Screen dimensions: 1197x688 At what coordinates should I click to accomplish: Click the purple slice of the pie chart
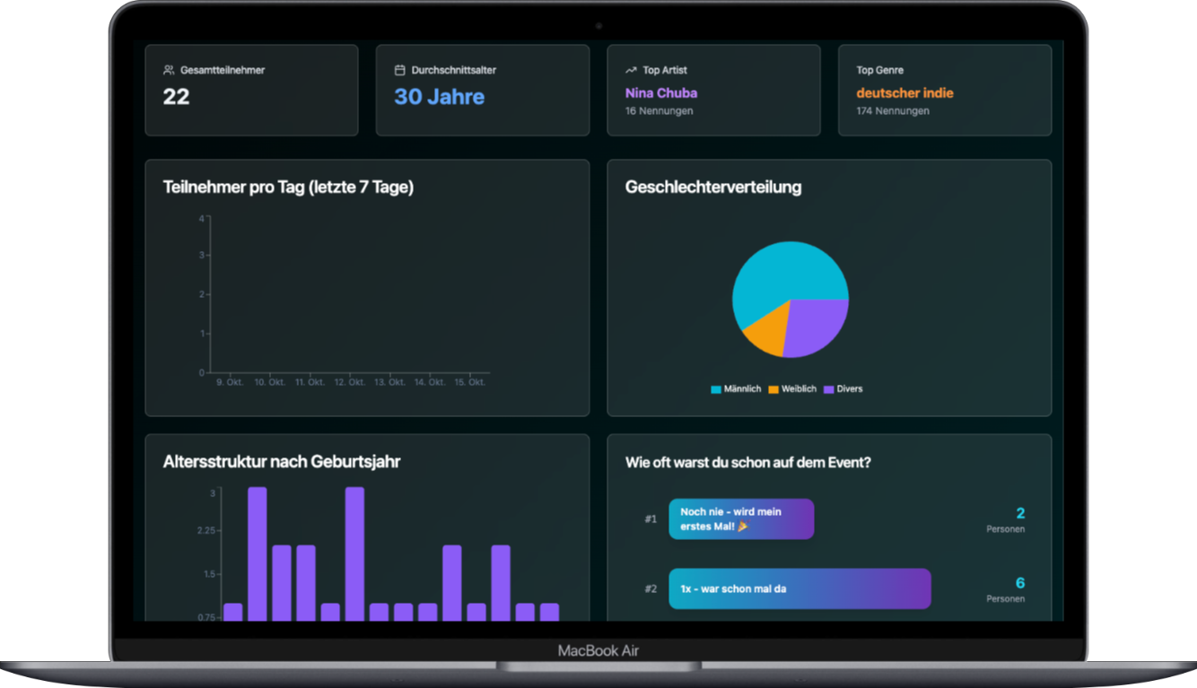[817, 325]
